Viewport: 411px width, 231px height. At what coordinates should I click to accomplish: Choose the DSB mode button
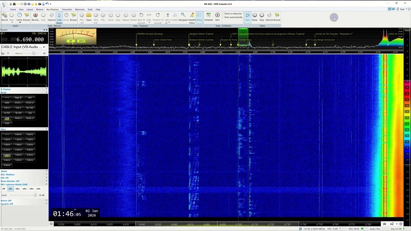click(x=7, y=123)
